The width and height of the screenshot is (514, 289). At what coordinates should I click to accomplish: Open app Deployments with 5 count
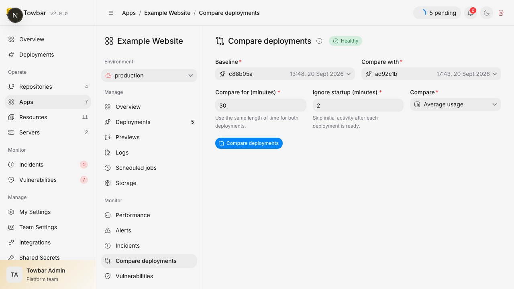(x=149, y=122)
